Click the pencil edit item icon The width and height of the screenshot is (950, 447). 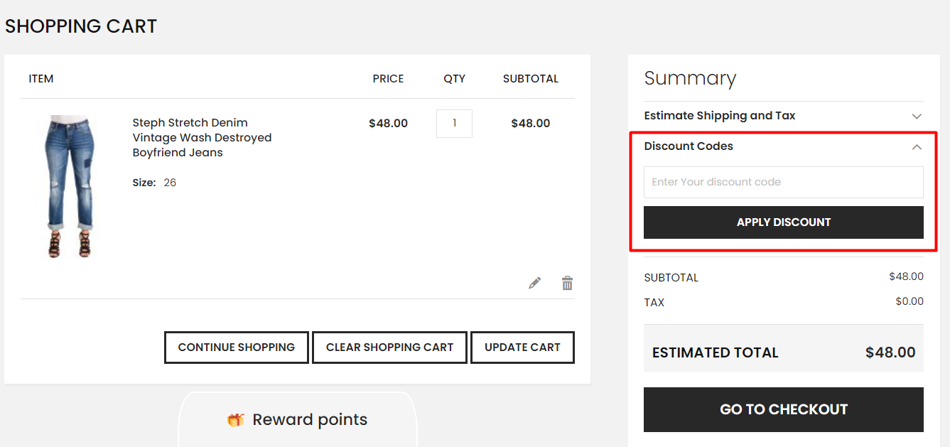(534, 283)
